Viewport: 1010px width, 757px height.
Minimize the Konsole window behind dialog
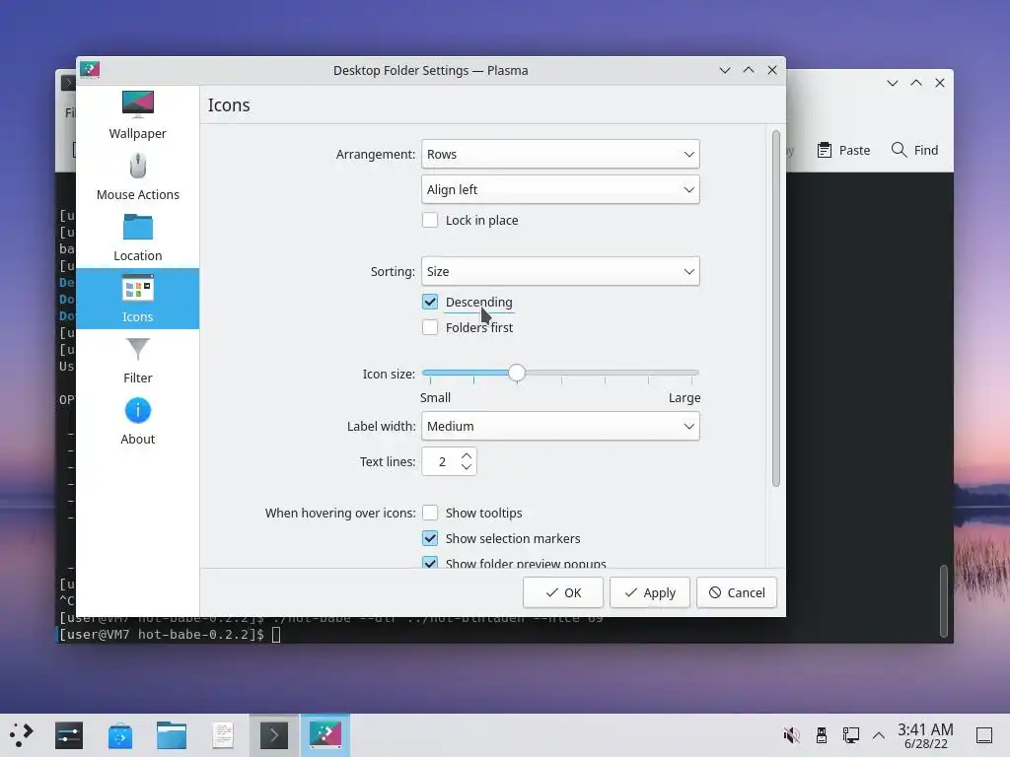click(x=892, y=83)
